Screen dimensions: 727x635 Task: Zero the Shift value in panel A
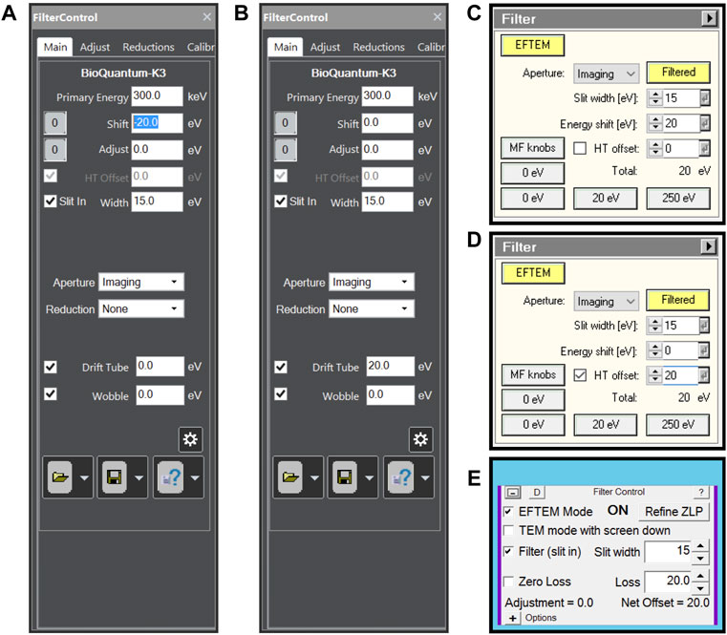(54, 123)
